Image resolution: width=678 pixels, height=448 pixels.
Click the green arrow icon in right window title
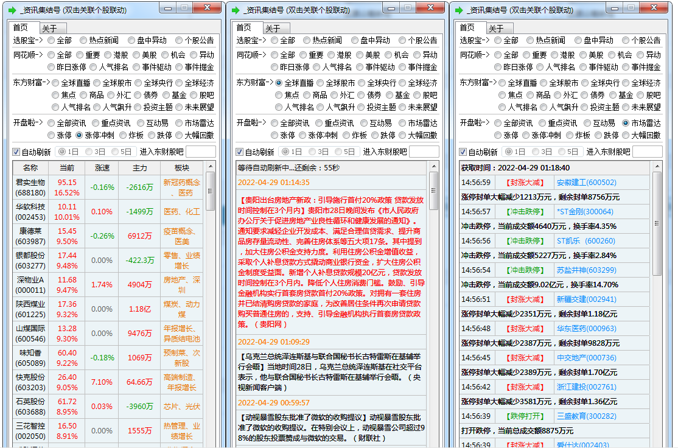pyautogui.click(x=459, y=10)
